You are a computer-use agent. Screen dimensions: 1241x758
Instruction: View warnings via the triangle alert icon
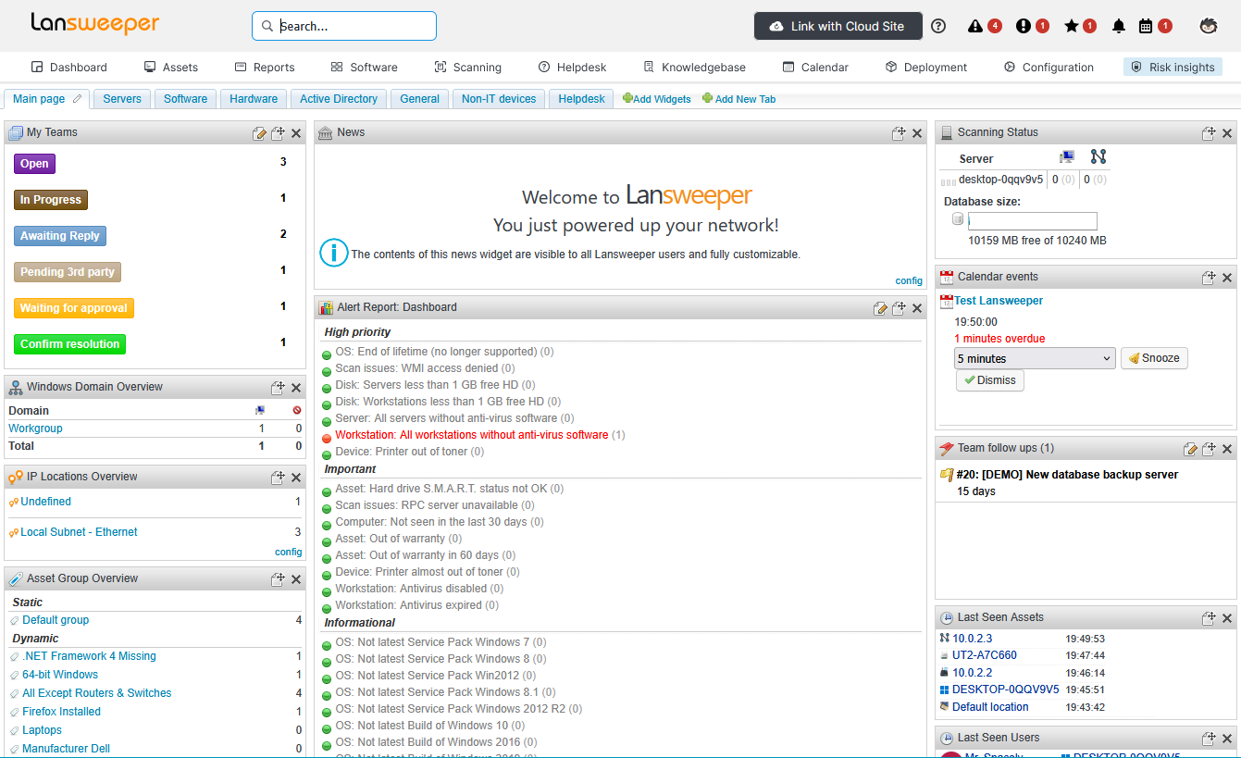(975, 26)
